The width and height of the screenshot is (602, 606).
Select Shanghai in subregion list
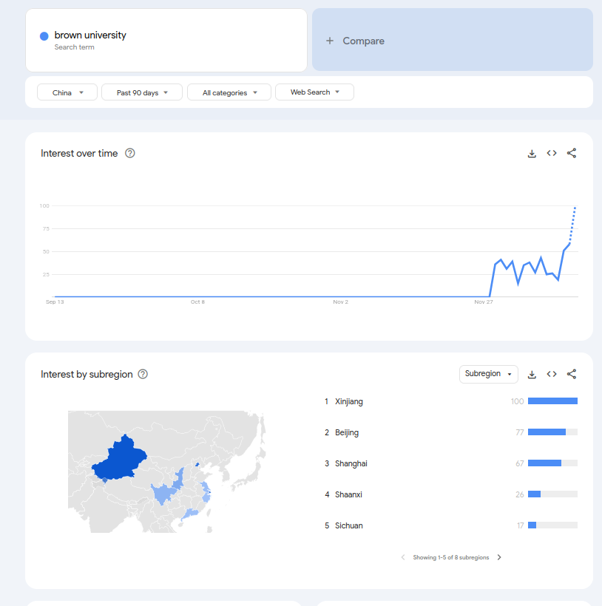click(x=351, y=463)
